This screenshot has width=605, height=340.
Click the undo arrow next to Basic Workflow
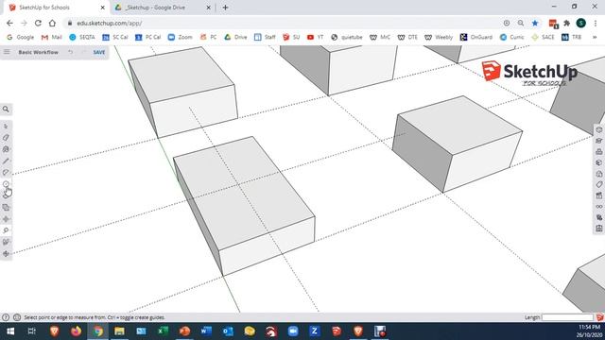pos(71,52)
